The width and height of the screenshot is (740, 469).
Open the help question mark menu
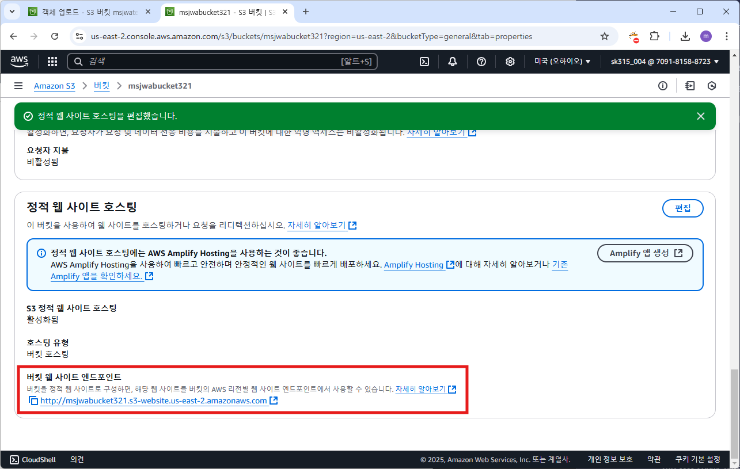(481, 62)
